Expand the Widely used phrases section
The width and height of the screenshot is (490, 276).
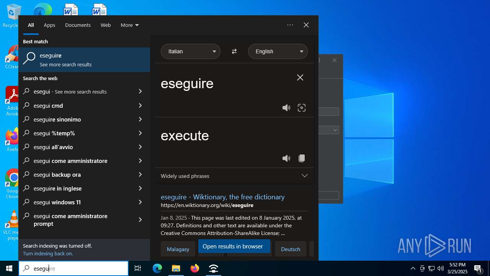234,176
